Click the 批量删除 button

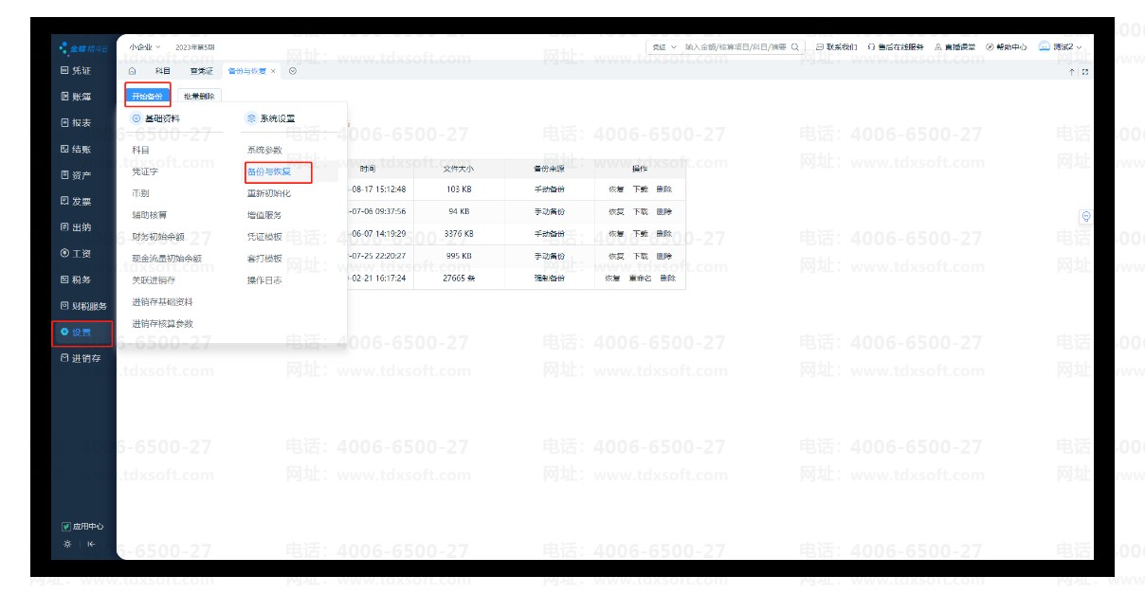point(199,96)
